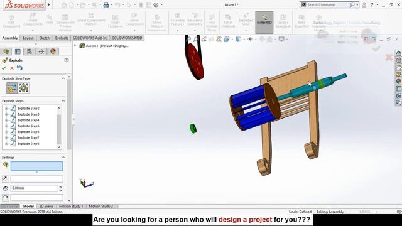Select the Model bottom tab
The height and width of the screenshot is (226, 402).
click(x=28, y=207)
